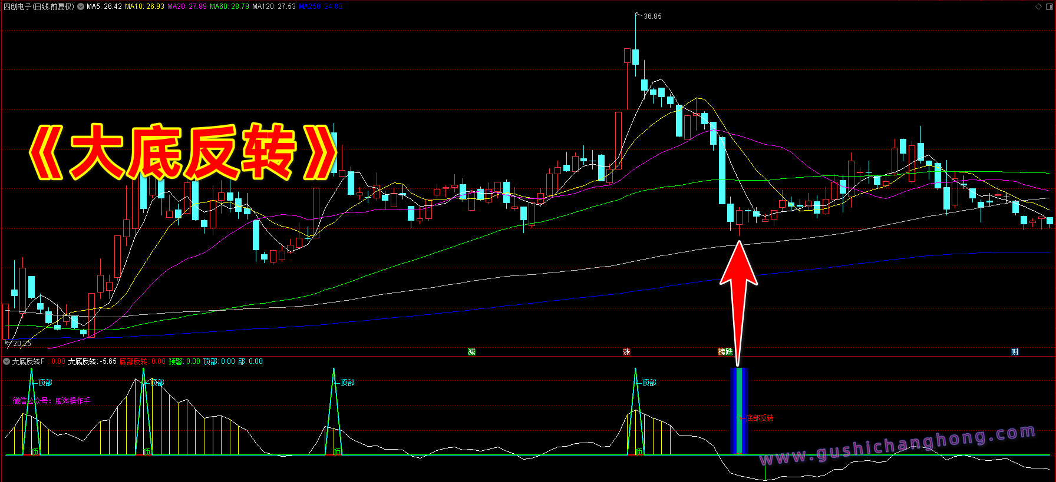Click the red 底部反转 signal label
This screenshot has height=482, width=1056.
[x=760, y=418]
